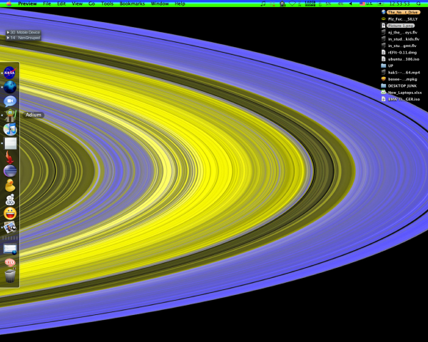428x342 pixels.
Task: Select the BMW TI…GER.iso file
Action: [x=401, y=99]
